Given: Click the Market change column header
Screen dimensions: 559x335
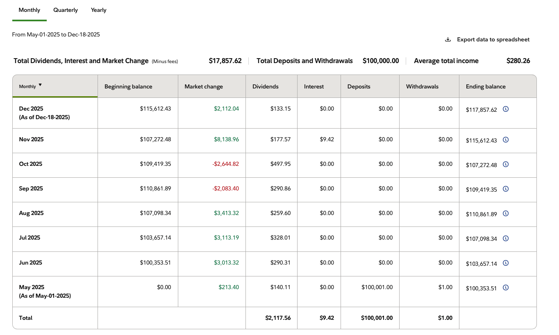Looking at the screenshot, I should coord(204,87).
